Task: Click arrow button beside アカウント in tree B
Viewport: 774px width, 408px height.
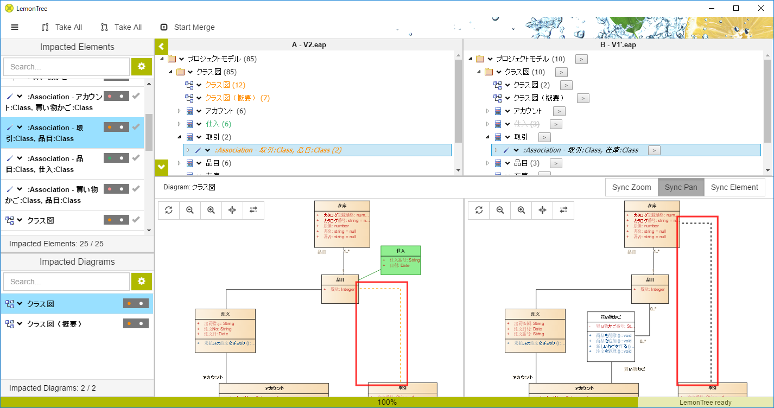Action: [559, 111]
